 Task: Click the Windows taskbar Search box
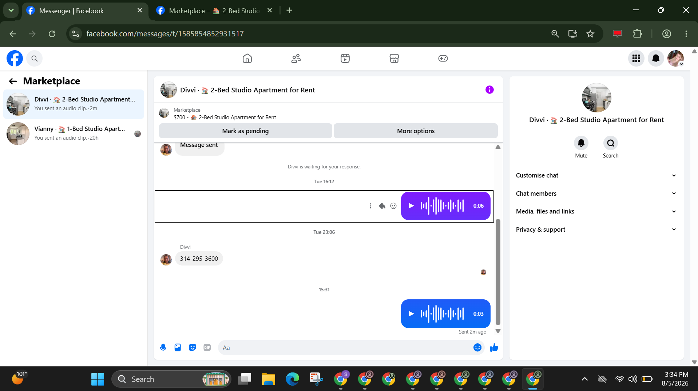(171, 379)
